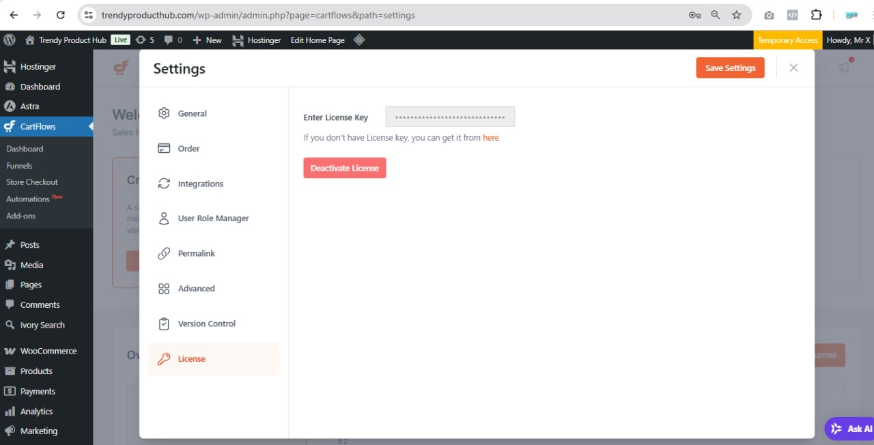
Task: Click the Integrations sync icon
Action: coord(164,184)
